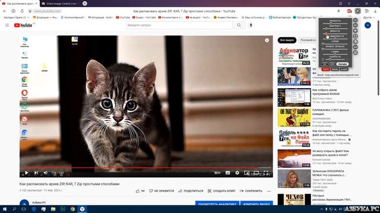Viewport: 380px width, 213px height.
Task: Open the Вебмастерская bookmark
Action: 280,17
